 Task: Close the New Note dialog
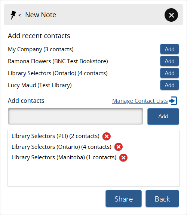[x=171, y=15]
